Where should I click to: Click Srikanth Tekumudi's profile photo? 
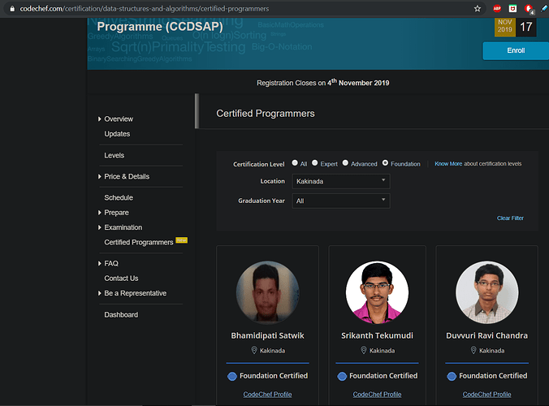pos(377,292)
